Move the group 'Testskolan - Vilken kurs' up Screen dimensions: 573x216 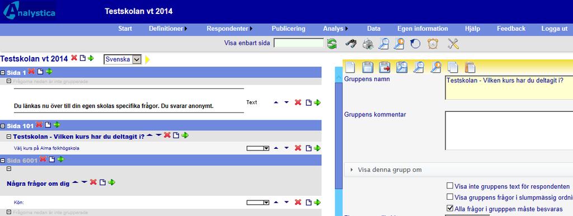pos(150,135)
